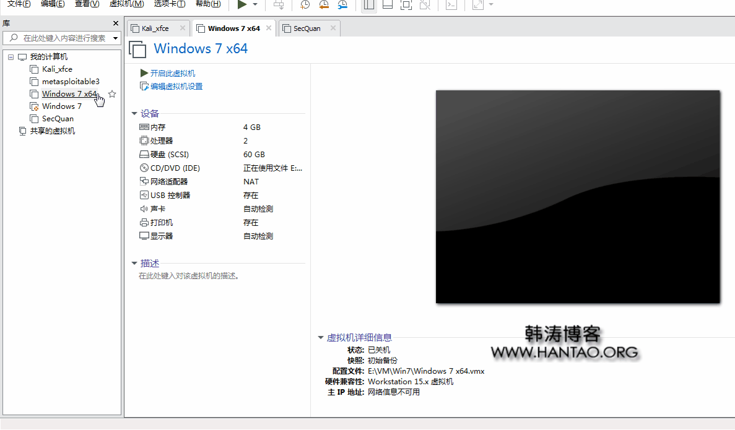Viewport: 735px width, 430px height.
Task: Revert to snapshot using the orange arrow clock icon
Action: (324, 5)
